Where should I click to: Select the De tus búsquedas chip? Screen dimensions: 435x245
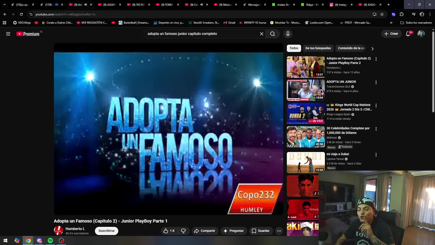[x=318, y=48]
